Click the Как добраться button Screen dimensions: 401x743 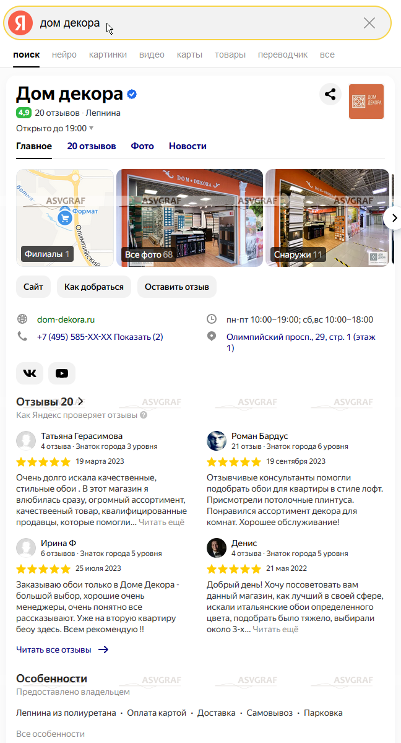[x=94, y=287]
